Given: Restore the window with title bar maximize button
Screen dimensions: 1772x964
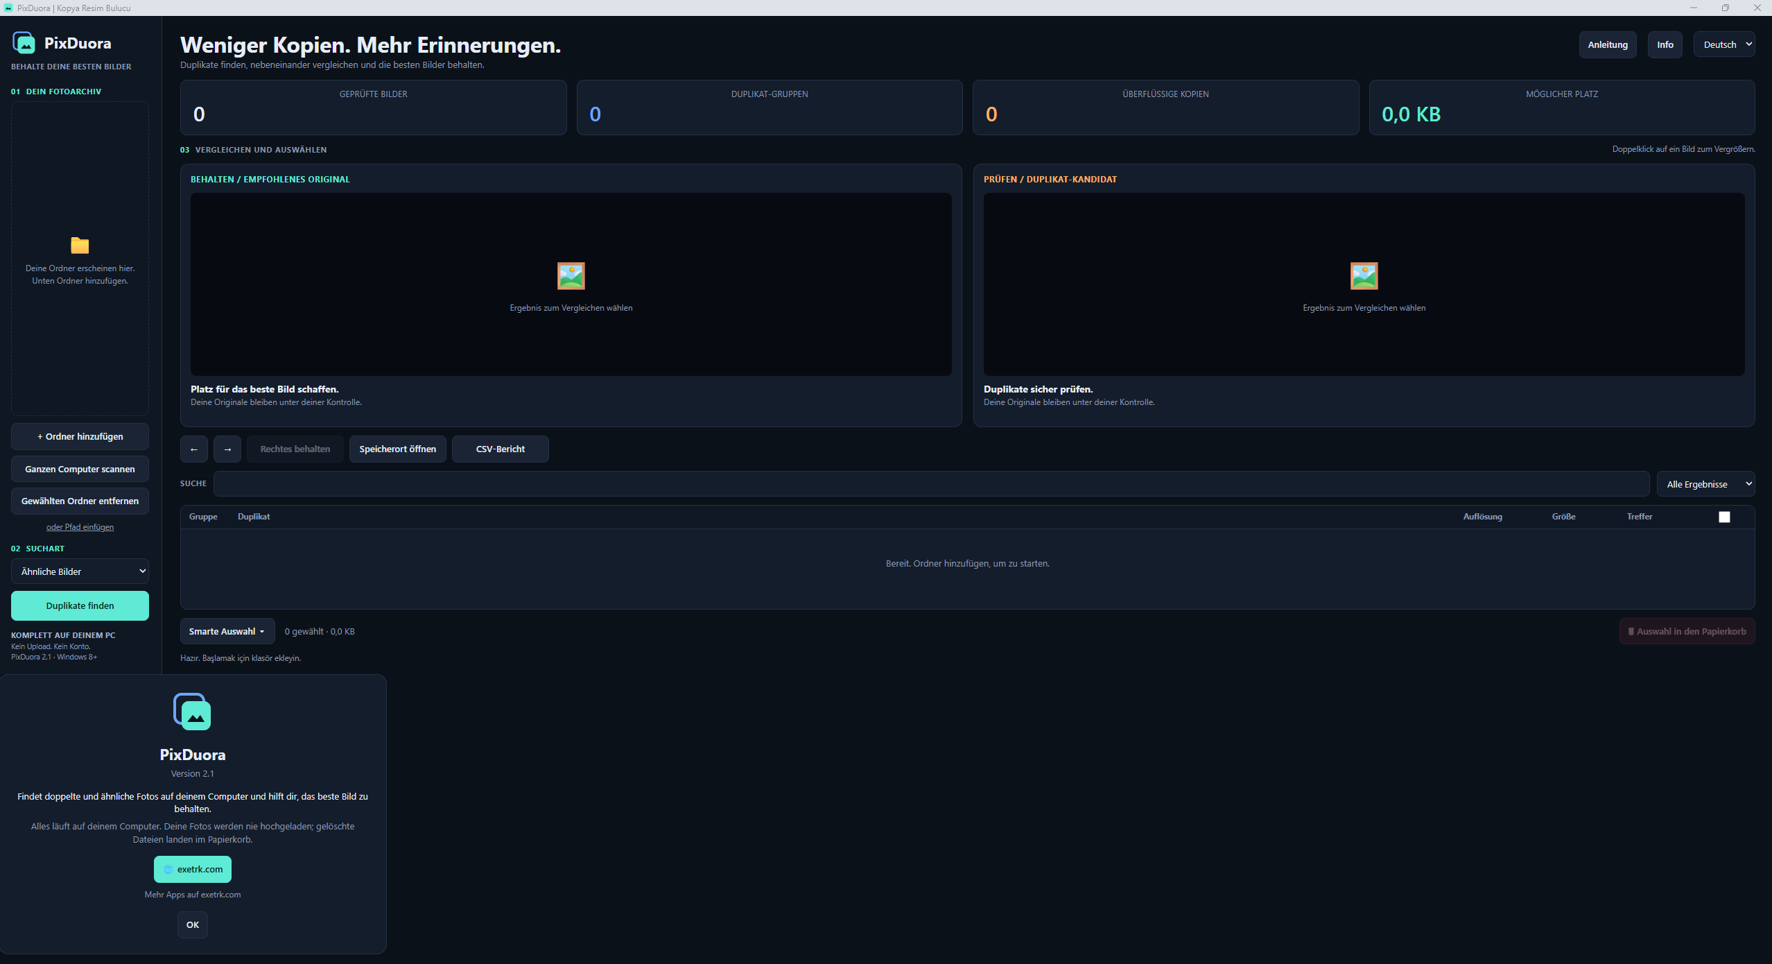Looking at the screenshot, I should coord(1726,8).
